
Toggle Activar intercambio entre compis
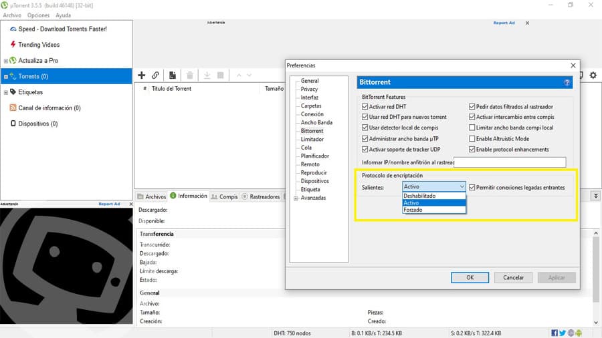(472, 117)
